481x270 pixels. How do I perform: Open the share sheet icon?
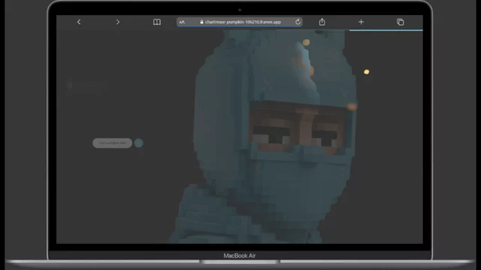(322, 22)
